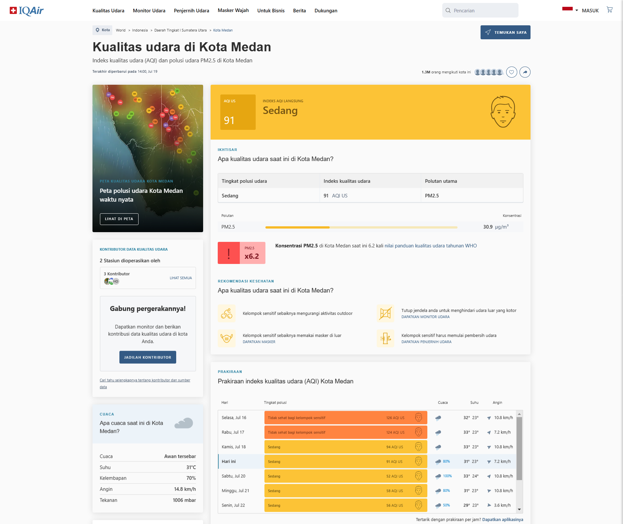
Task: Click the moderate face icon in AQI banner
Action: 503,112
